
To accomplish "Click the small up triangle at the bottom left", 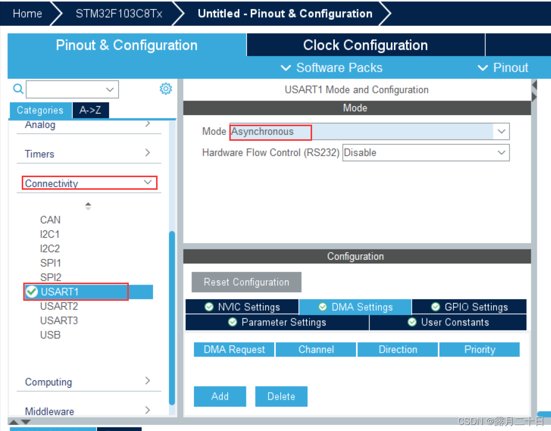I will [x=13, y=422].
